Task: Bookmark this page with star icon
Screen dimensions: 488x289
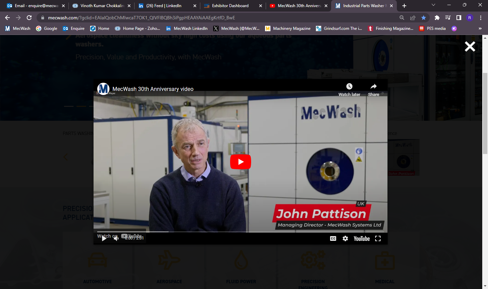Action: (x=424, y=18)
